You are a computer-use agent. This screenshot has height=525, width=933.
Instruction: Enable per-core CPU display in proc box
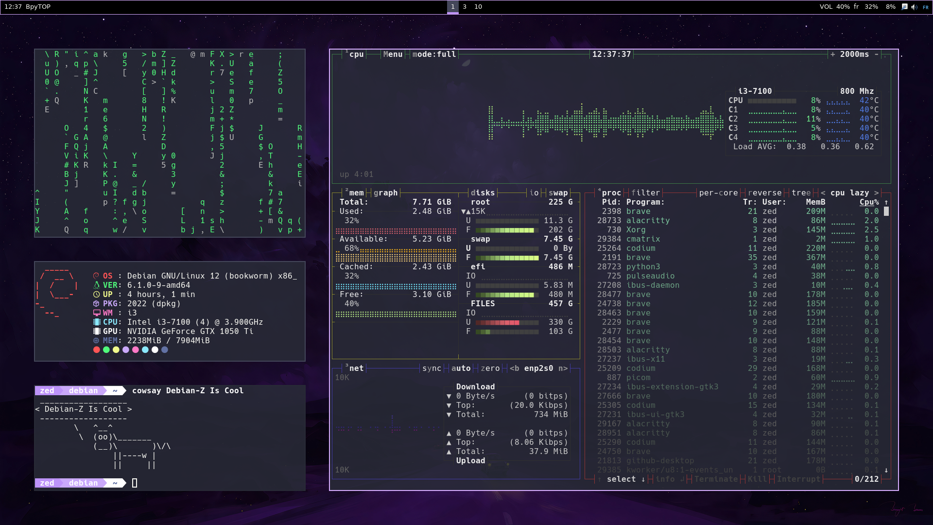pos(718,192)
